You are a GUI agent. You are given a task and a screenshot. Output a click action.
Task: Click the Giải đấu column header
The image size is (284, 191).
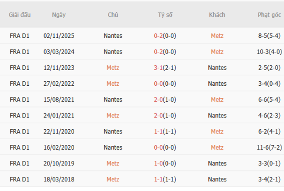point(20,15)
